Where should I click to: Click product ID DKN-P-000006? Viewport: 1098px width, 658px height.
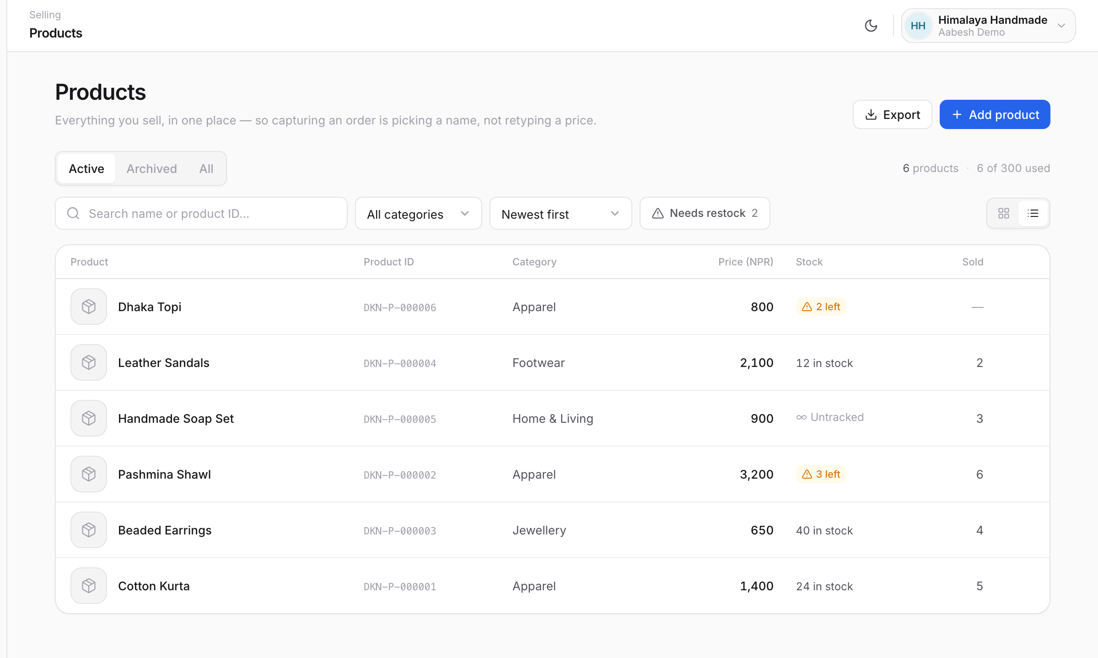pos(400,307)
